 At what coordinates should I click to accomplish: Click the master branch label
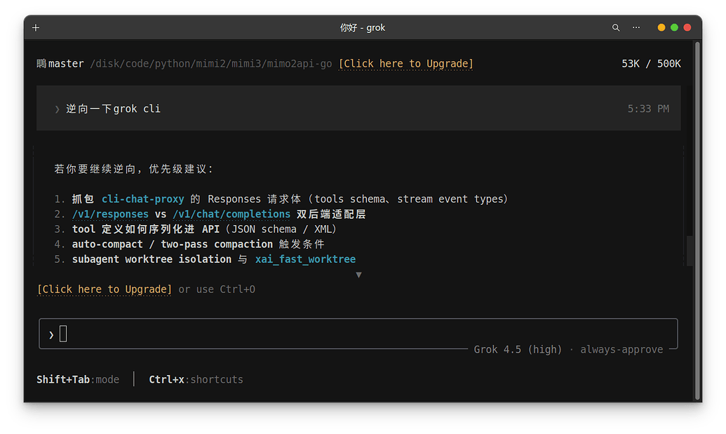click(x=66, y=64)
